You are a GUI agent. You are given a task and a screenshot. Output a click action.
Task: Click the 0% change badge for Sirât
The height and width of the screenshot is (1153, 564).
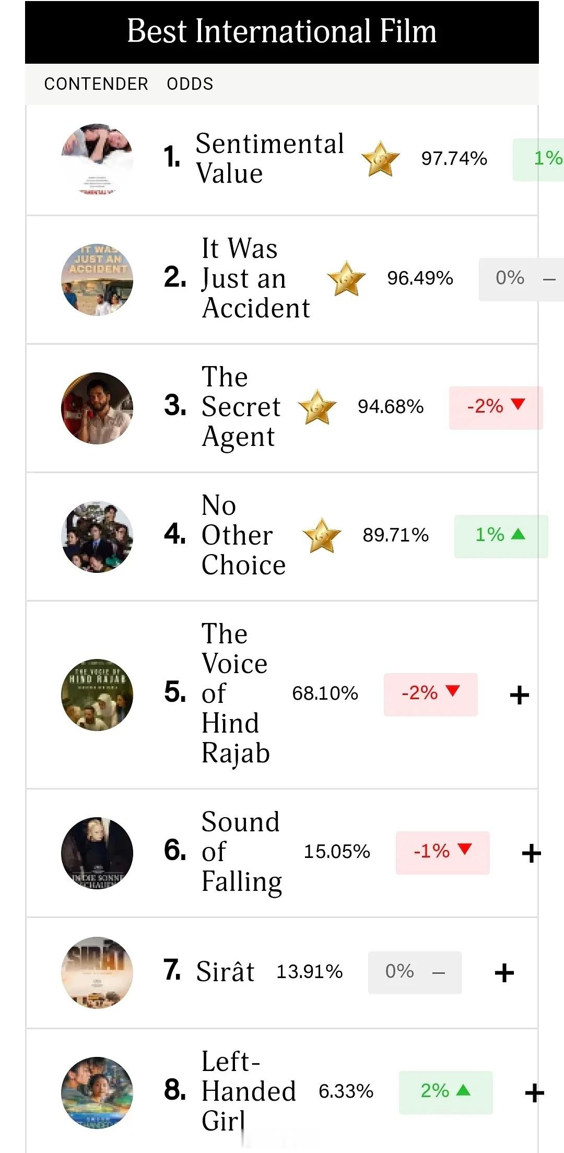coord(415,972)
